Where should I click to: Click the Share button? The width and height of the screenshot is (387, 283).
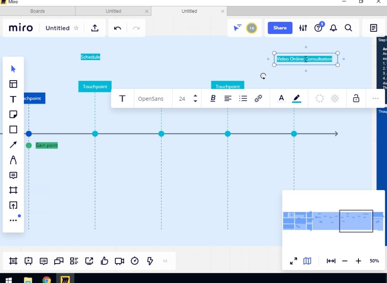[x=280, y=28]
